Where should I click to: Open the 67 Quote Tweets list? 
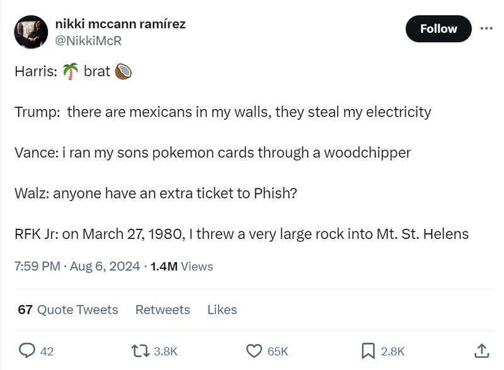tap(67, 310)
